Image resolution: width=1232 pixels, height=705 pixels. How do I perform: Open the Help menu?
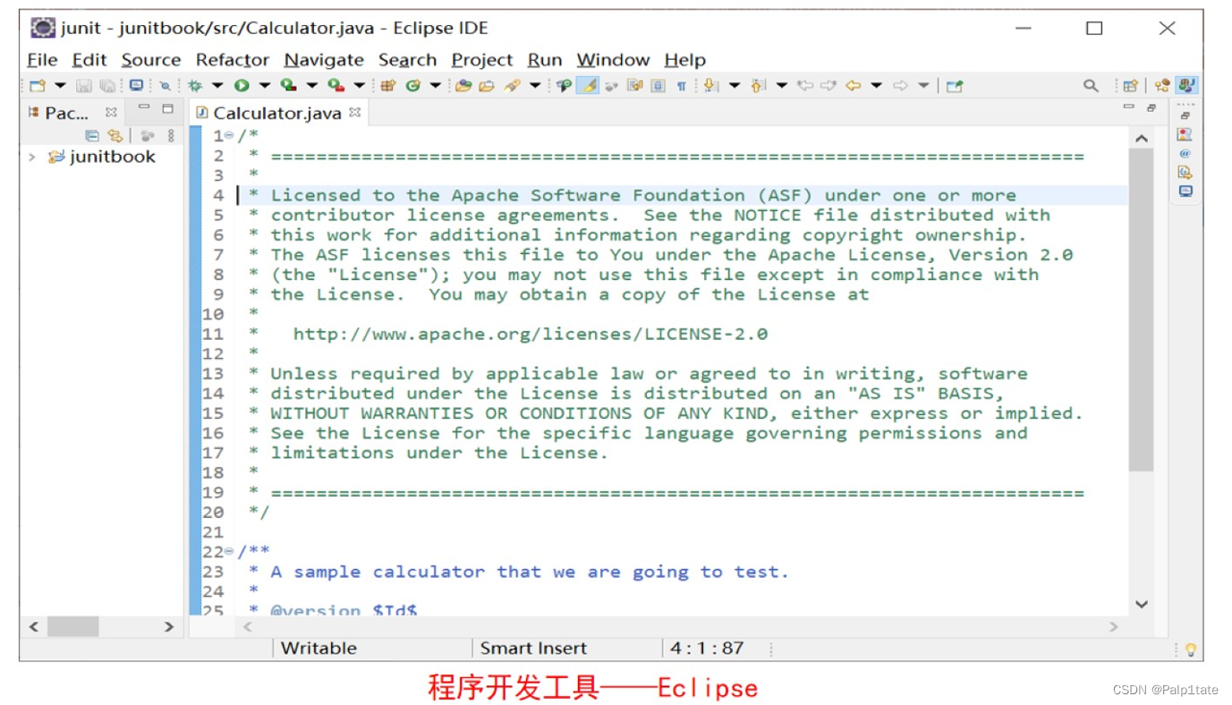click(x=685, y=60)
